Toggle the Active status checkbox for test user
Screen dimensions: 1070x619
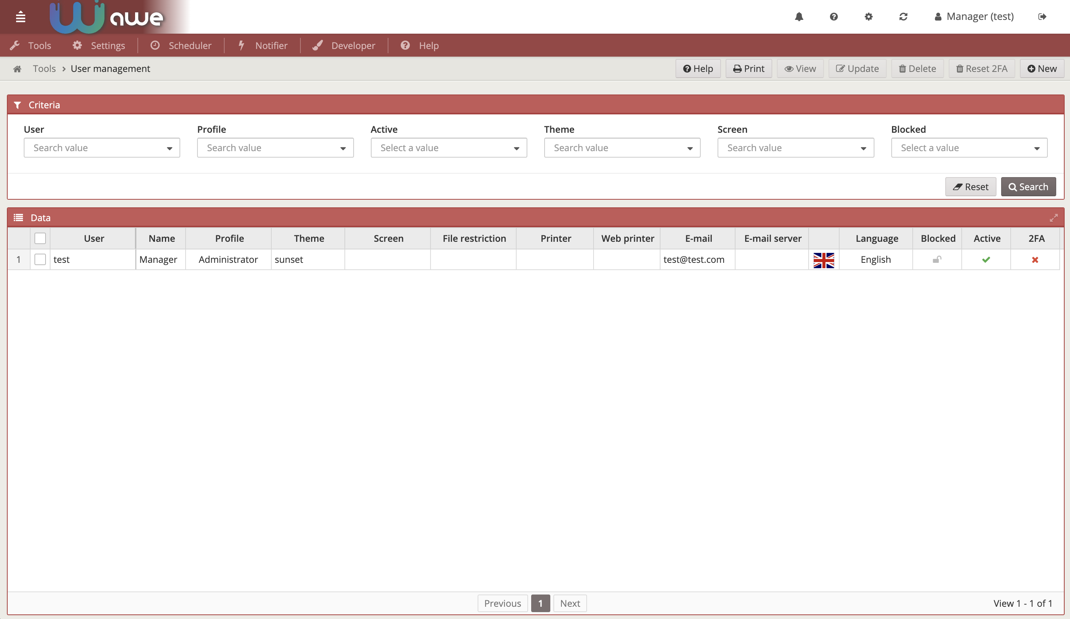(987, 259)
